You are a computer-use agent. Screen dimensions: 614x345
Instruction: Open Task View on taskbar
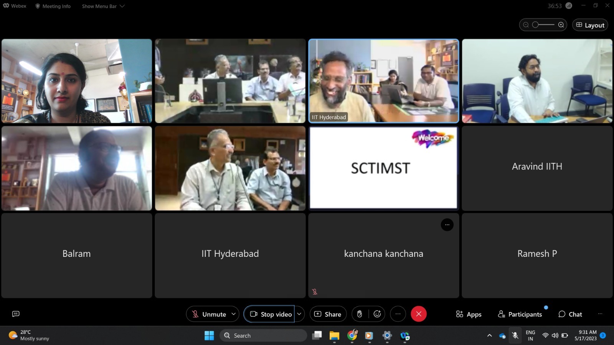[317, 336]
